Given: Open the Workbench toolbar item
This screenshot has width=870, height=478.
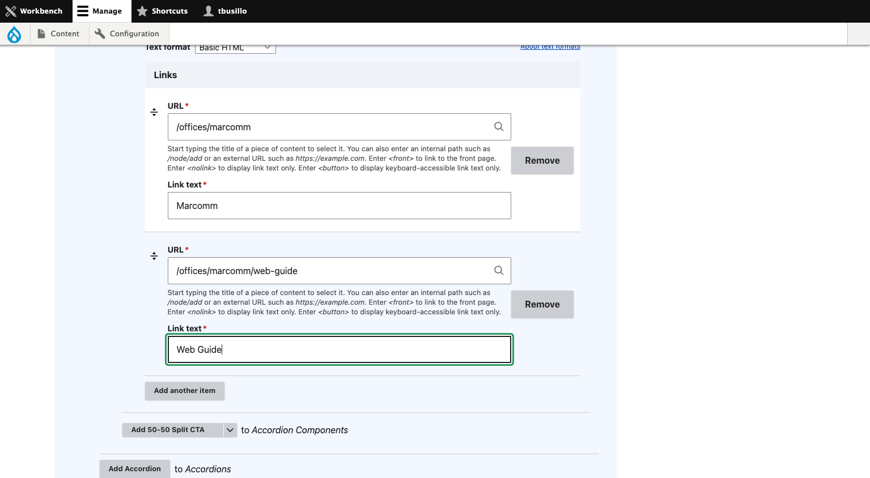Looking at the screenshot, I should pos(34,11).
